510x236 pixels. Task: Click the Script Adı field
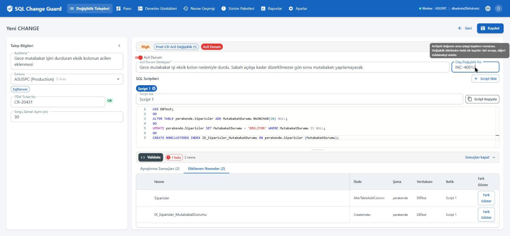pos(299,99)
